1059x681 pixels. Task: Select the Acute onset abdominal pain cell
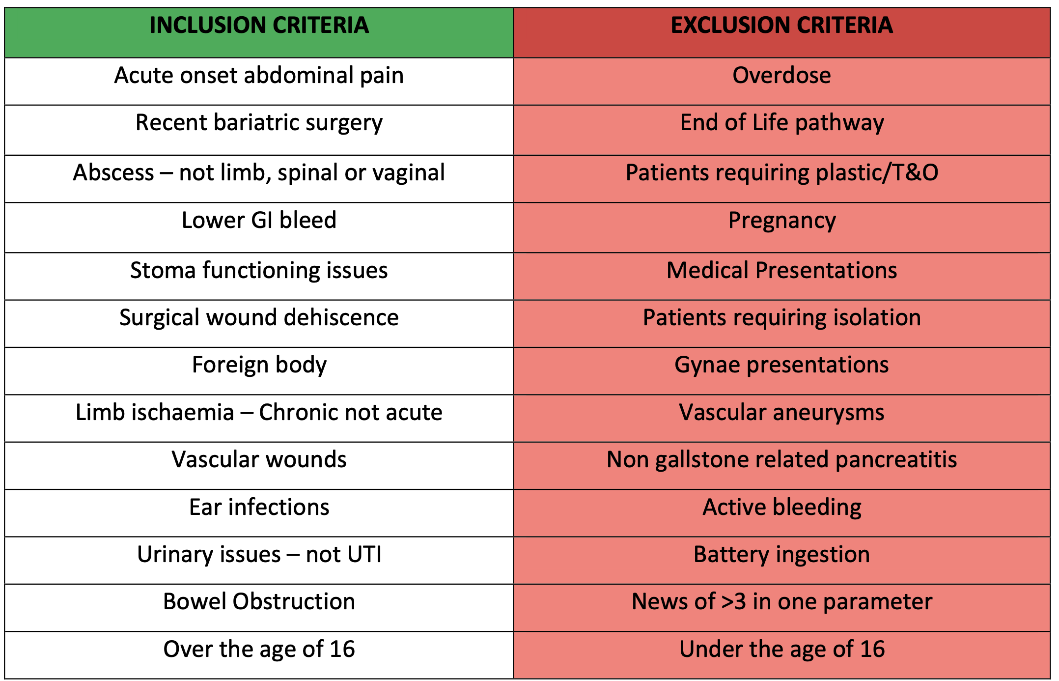tap(259, 76)
